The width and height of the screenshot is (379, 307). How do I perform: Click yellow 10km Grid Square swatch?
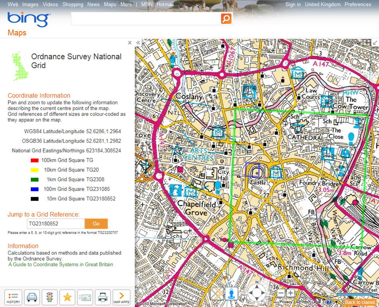pyautogui.click(x=34, y=170)
